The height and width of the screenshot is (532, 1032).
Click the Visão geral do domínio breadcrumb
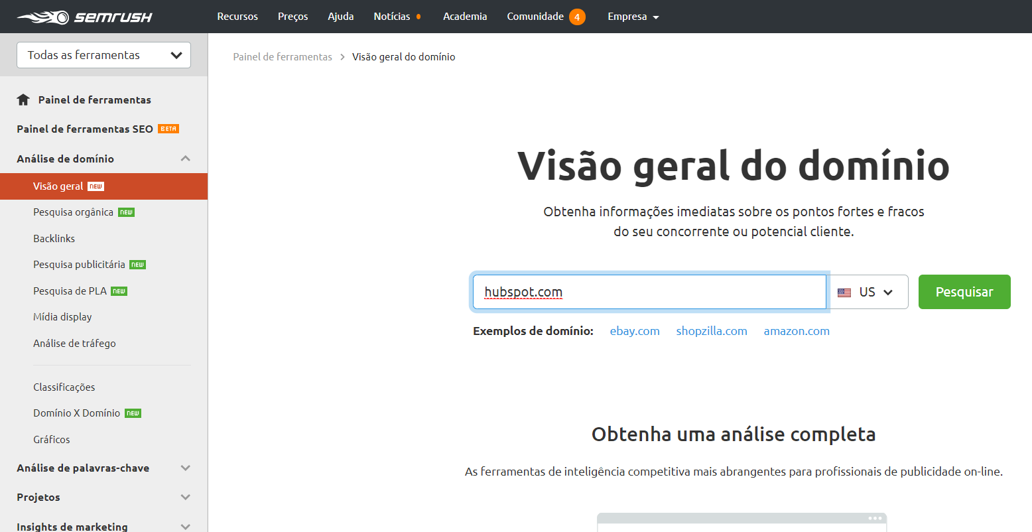point(404,57)
